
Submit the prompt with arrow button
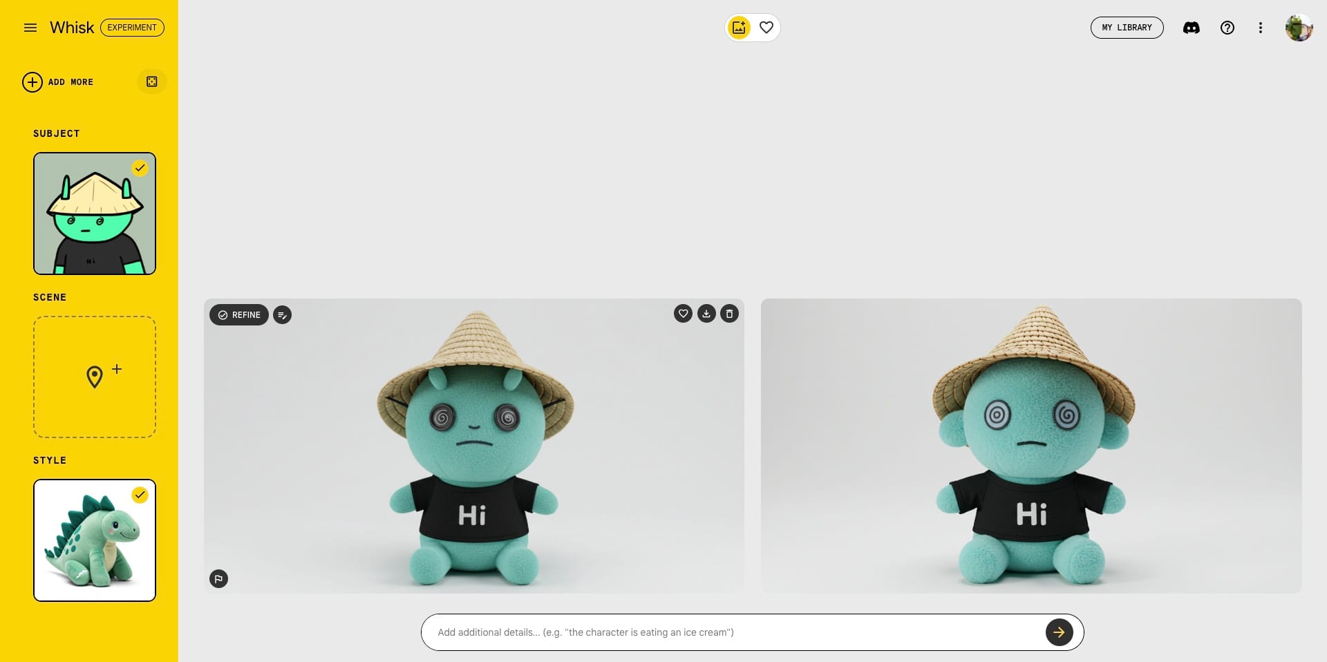1059,632
